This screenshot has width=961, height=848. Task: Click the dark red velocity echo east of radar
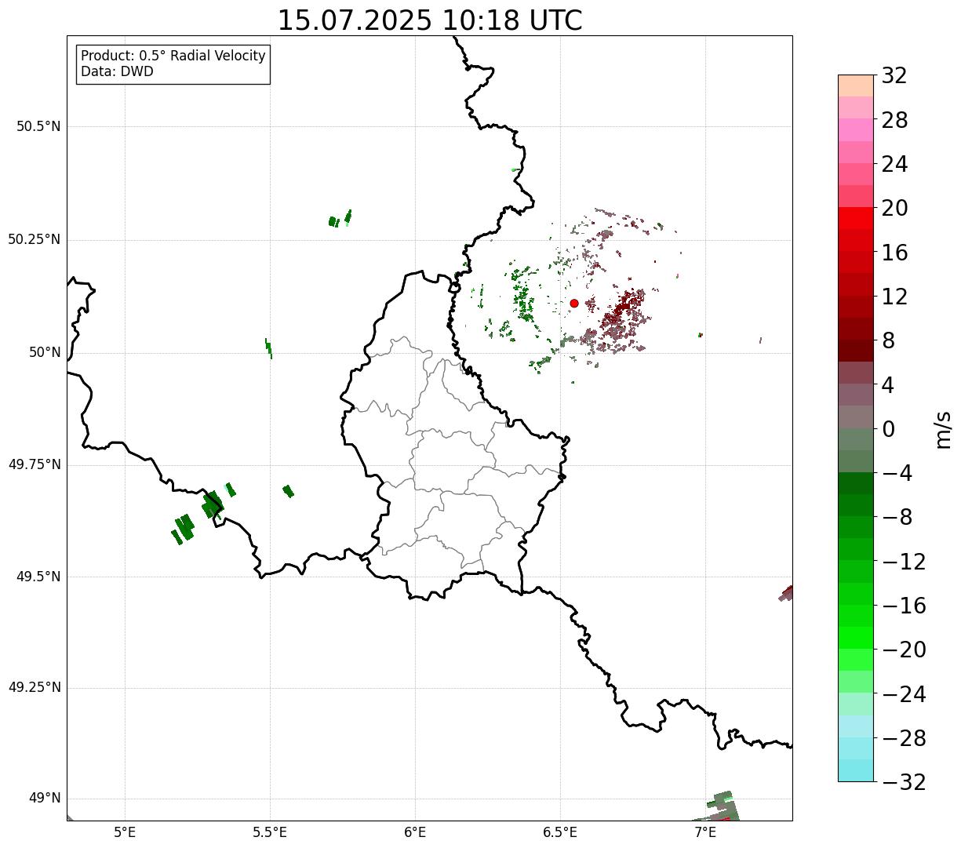point(624,309)
